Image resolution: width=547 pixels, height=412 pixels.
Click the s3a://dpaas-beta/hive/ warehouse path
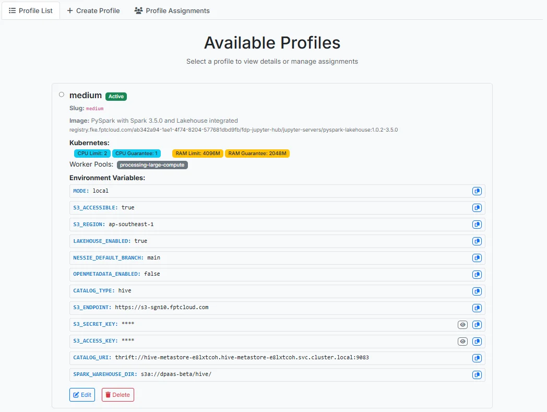pyautogui.click(x=176, y=374)
